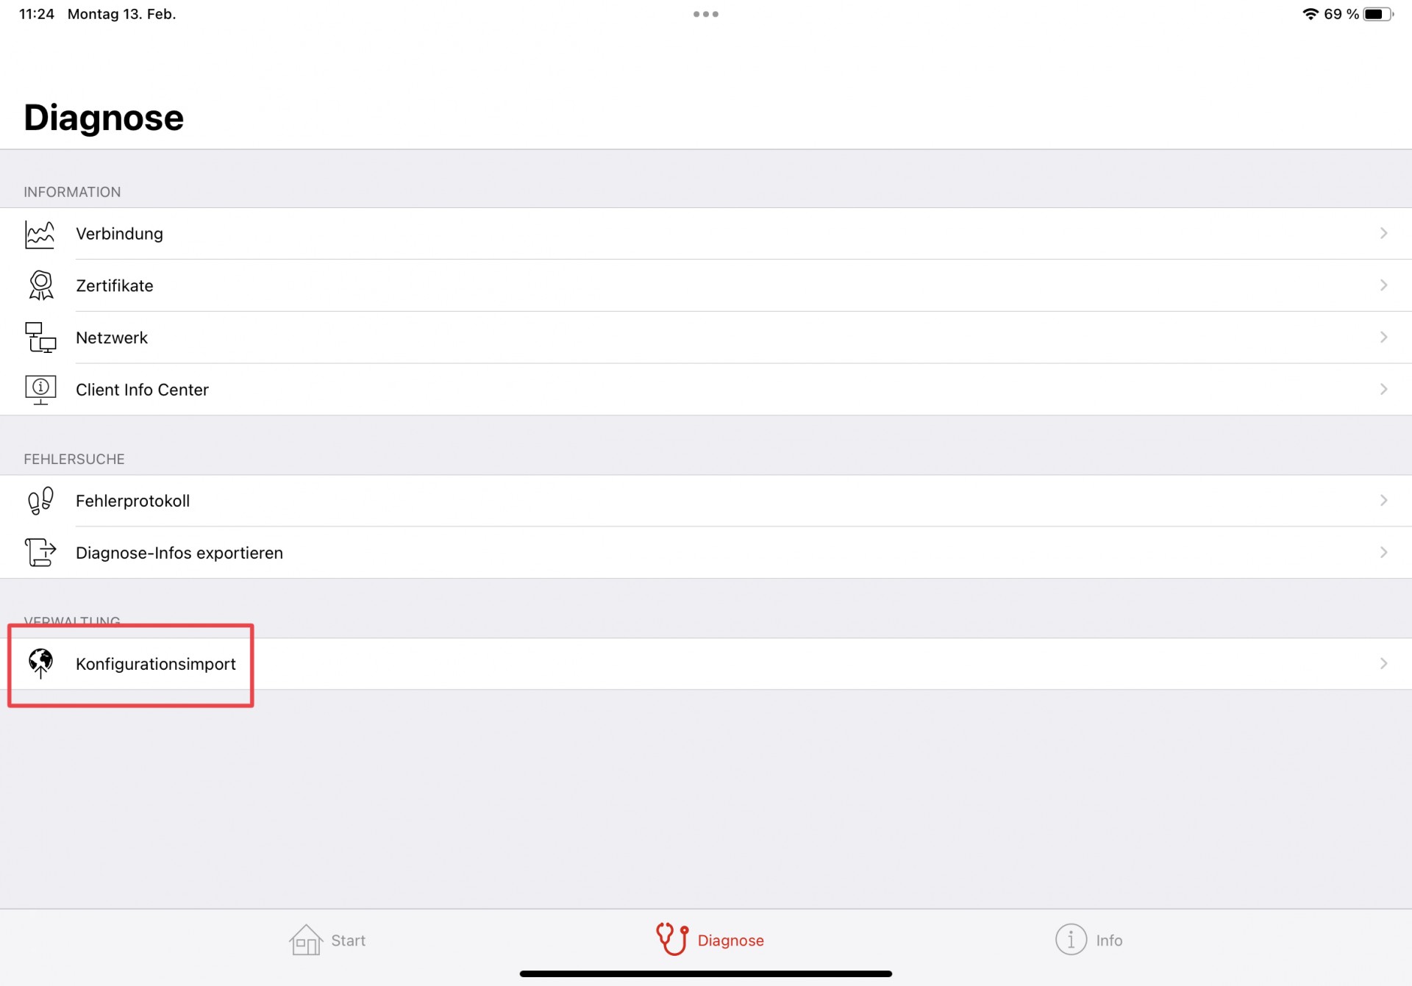This screenshot has width=1412, height=986.
Task: Expand Zertifikate via its chevron
Action: 1383,285
